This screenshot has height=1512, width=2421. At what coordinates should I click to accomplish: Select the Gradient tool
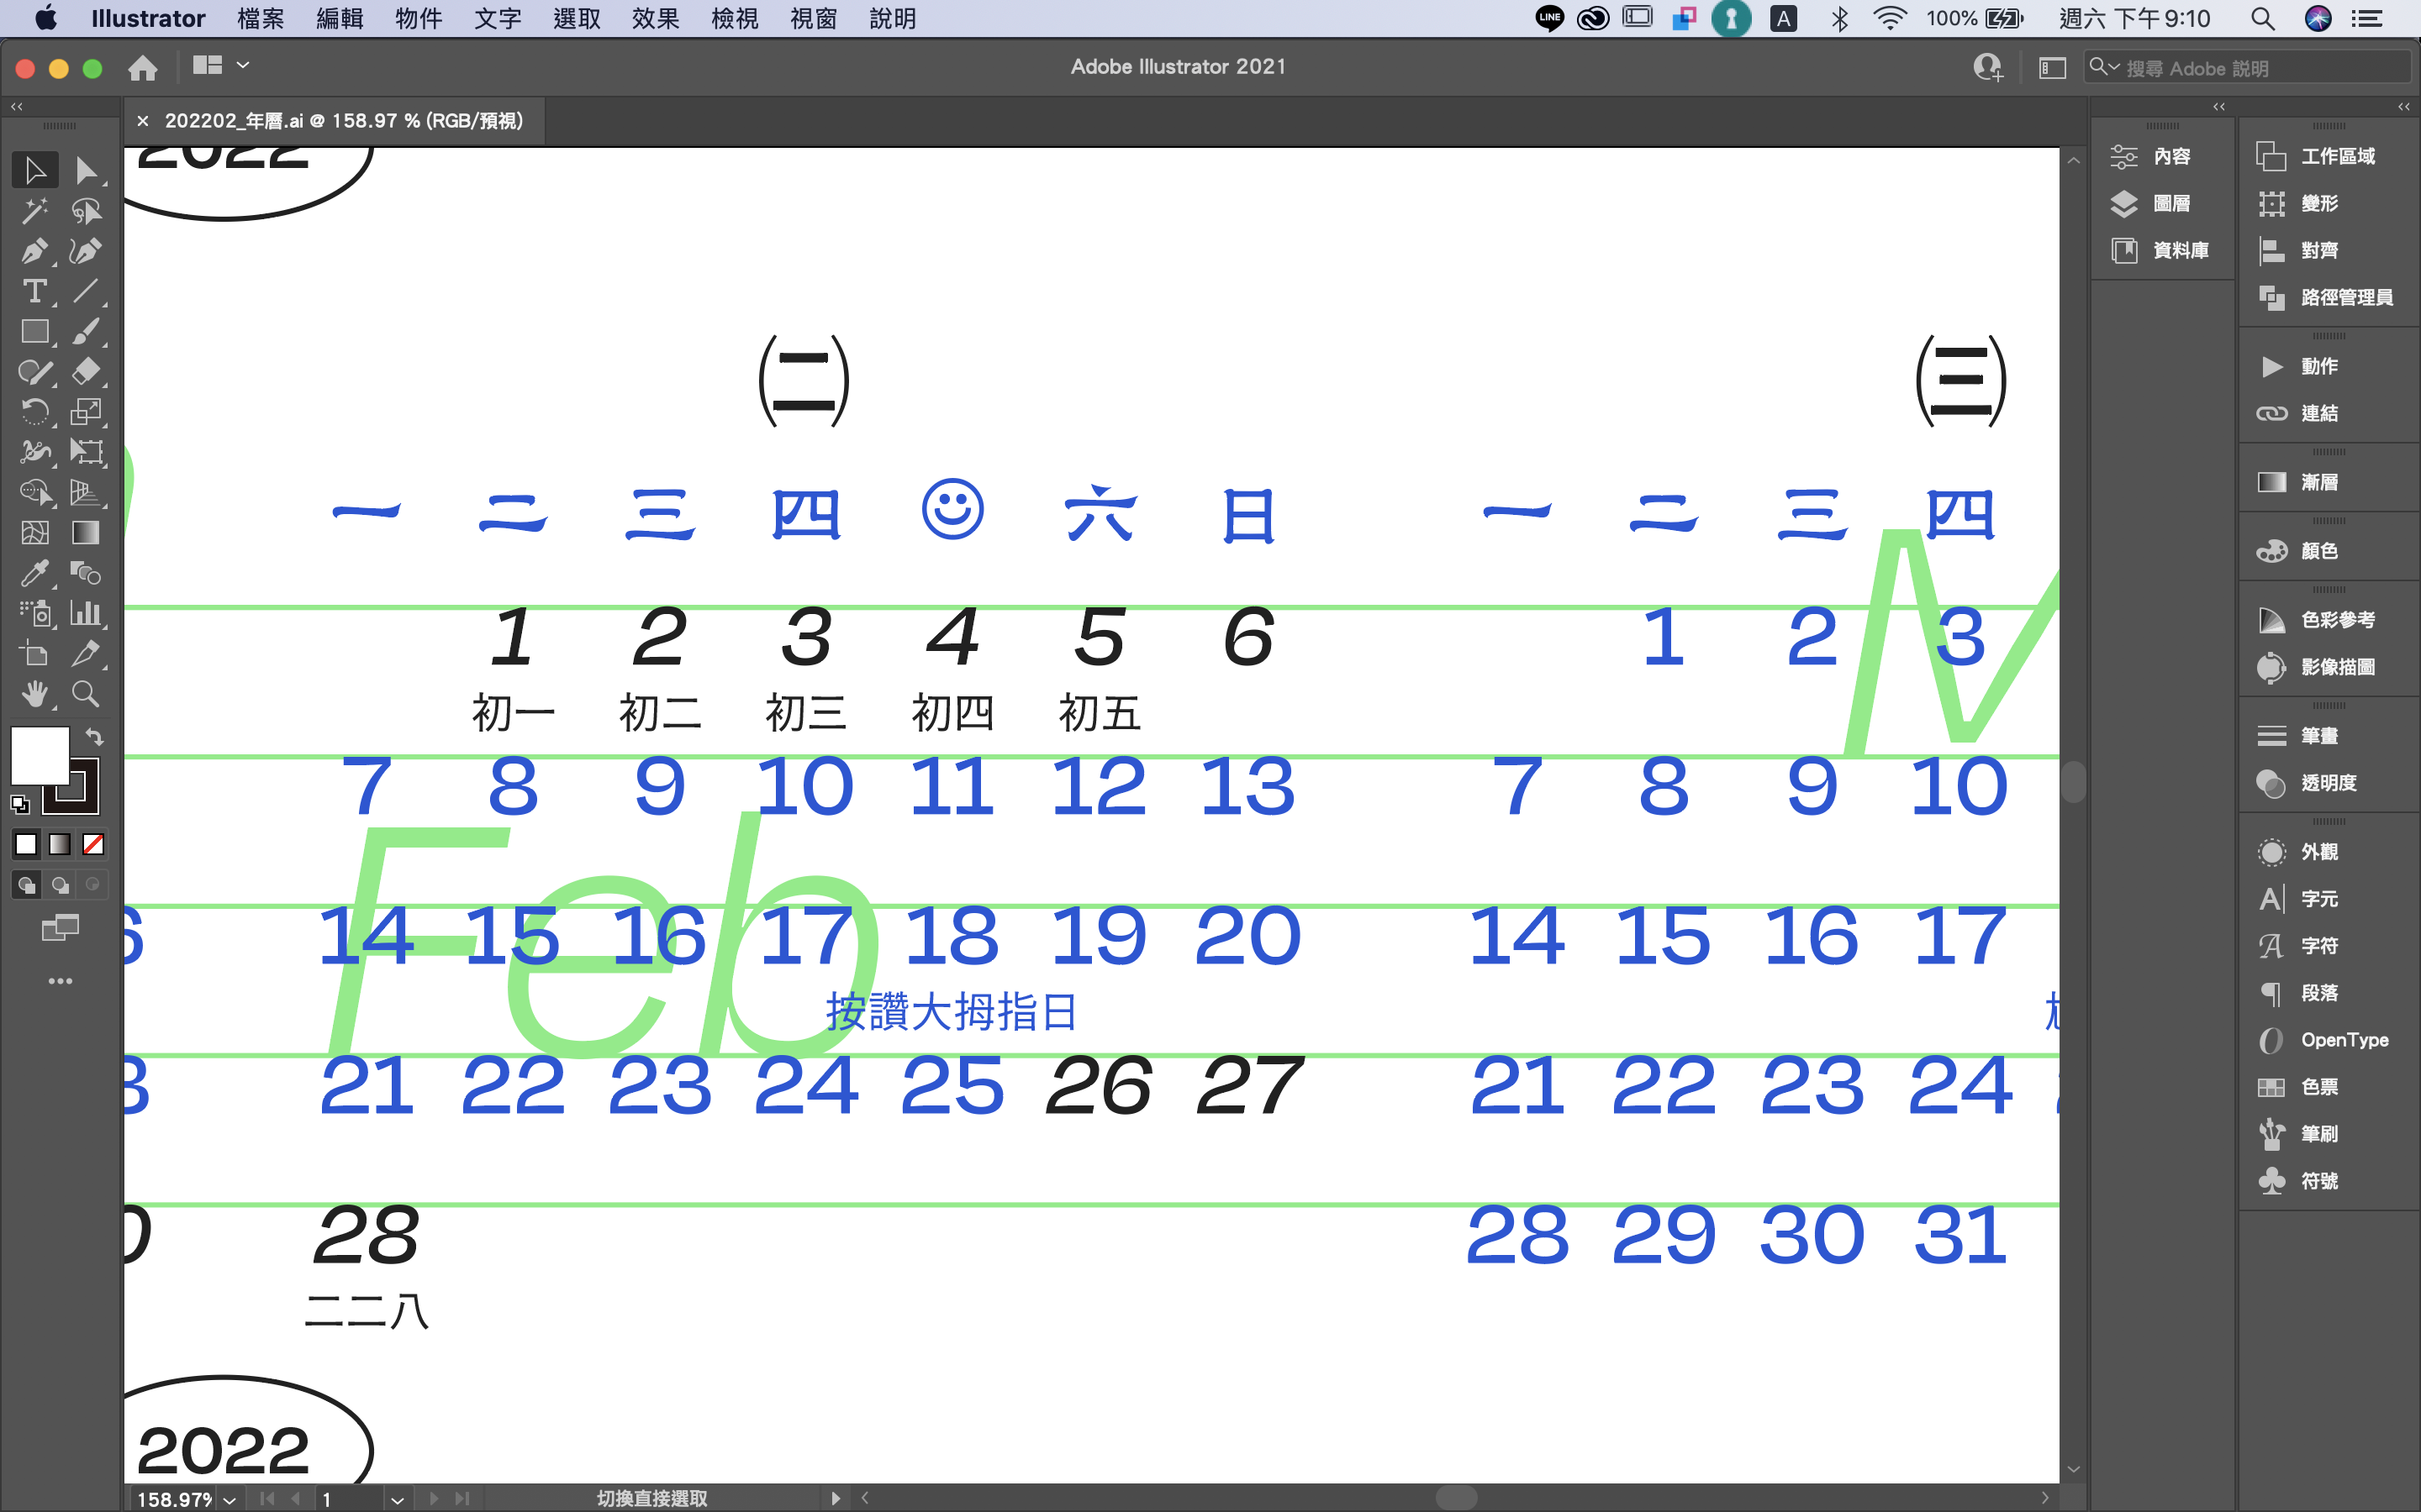pos(86,533)
